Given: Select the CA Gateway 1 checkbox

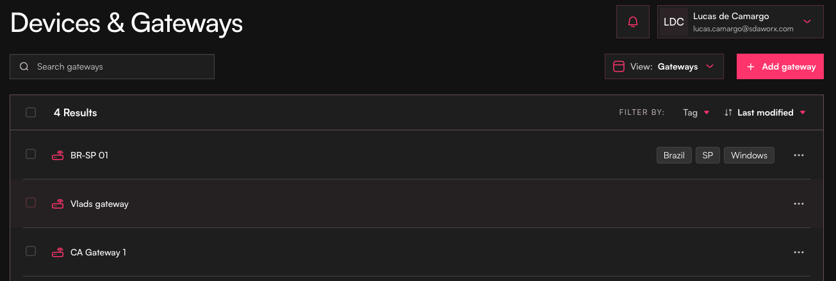Looking at the screenshot, I should [x=31, y=251].
